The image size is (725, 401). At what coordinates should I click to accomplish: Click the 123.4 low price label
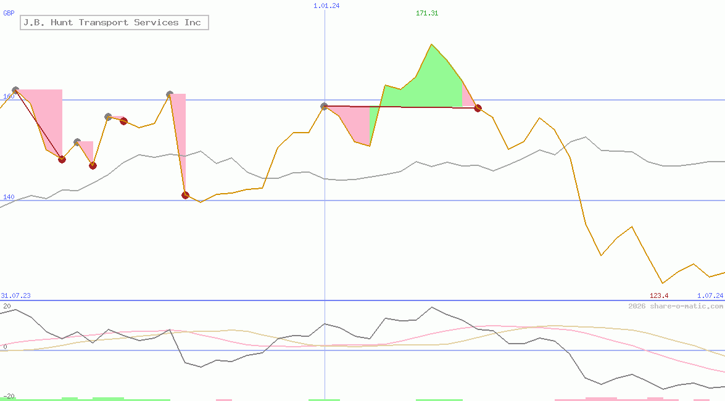click(659, 296)
